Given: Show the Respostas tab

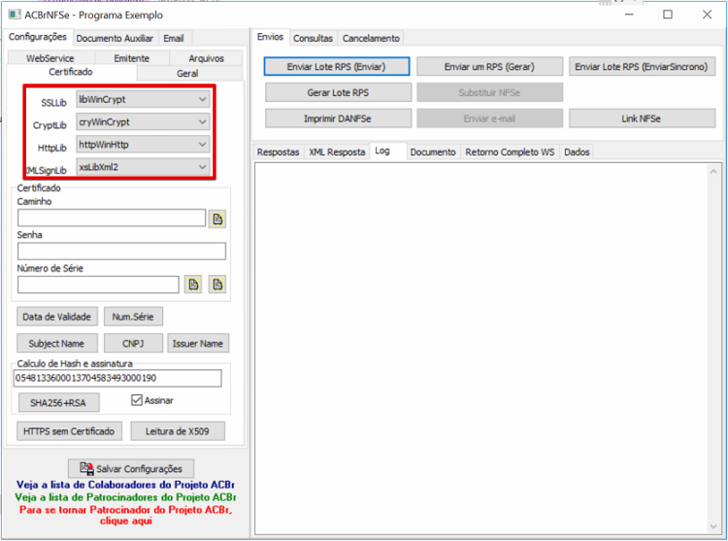Looking at the screenshot, I should click(x=279, y=152).
